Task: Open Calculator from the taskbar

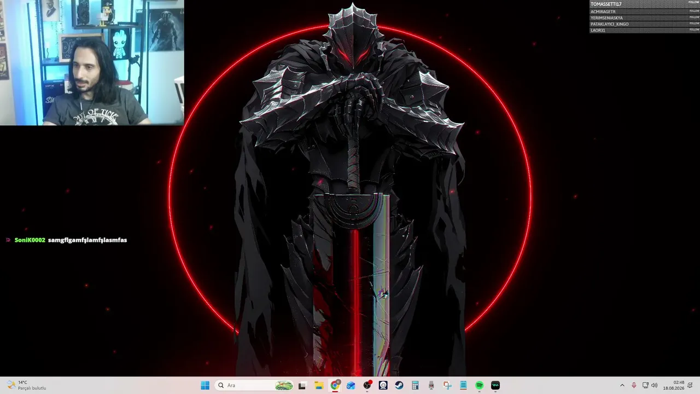Action: click(x=415, y=385)
